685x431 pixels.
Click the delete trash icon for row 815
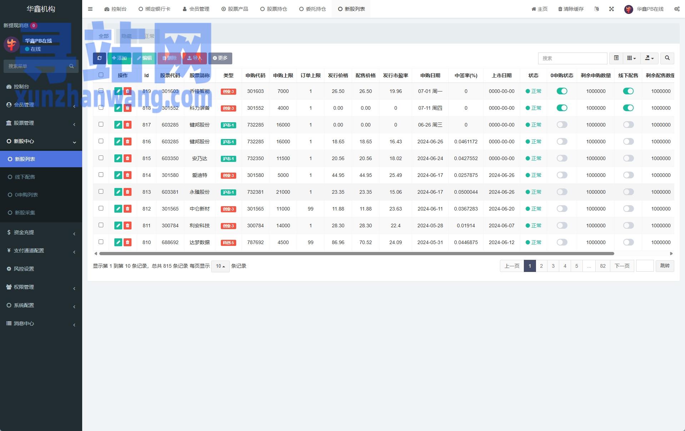(128, 158)
